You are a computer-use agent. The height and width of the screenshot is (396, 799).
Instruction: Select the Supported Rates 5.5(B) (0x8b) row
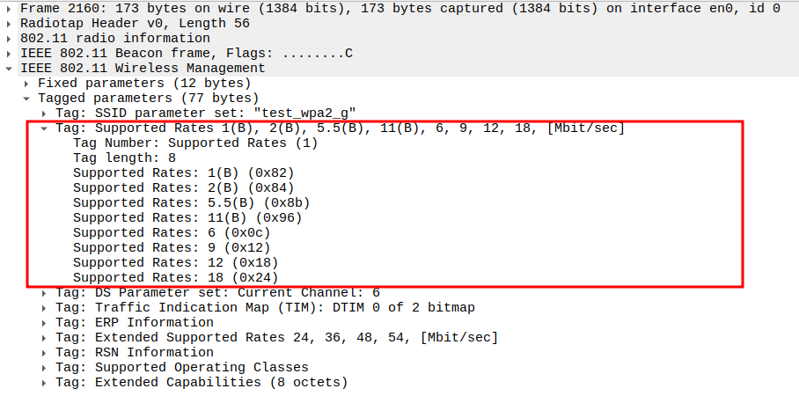click(191, 202)
